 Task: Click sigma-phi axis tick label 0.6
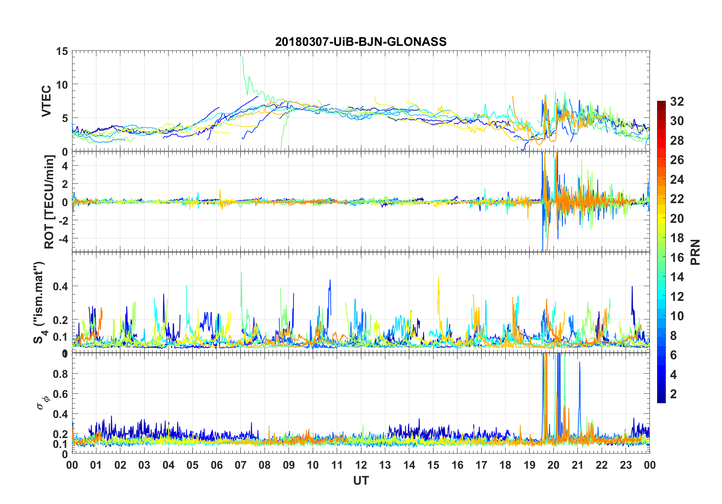point(60,394)
